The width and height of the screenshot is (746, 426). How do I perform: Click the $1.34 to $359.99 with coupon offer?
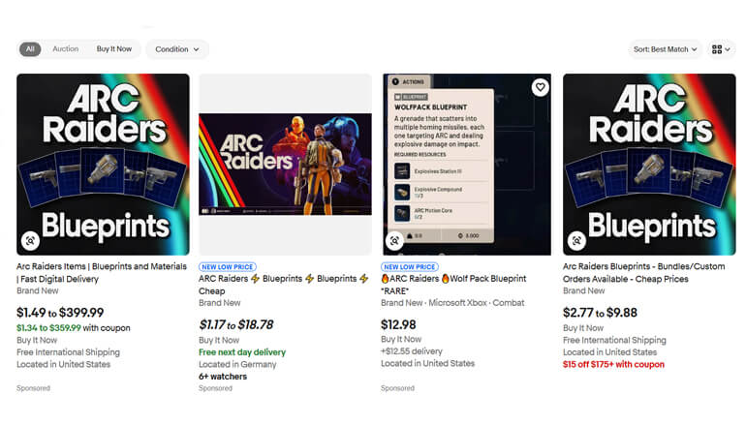point(74,328)
